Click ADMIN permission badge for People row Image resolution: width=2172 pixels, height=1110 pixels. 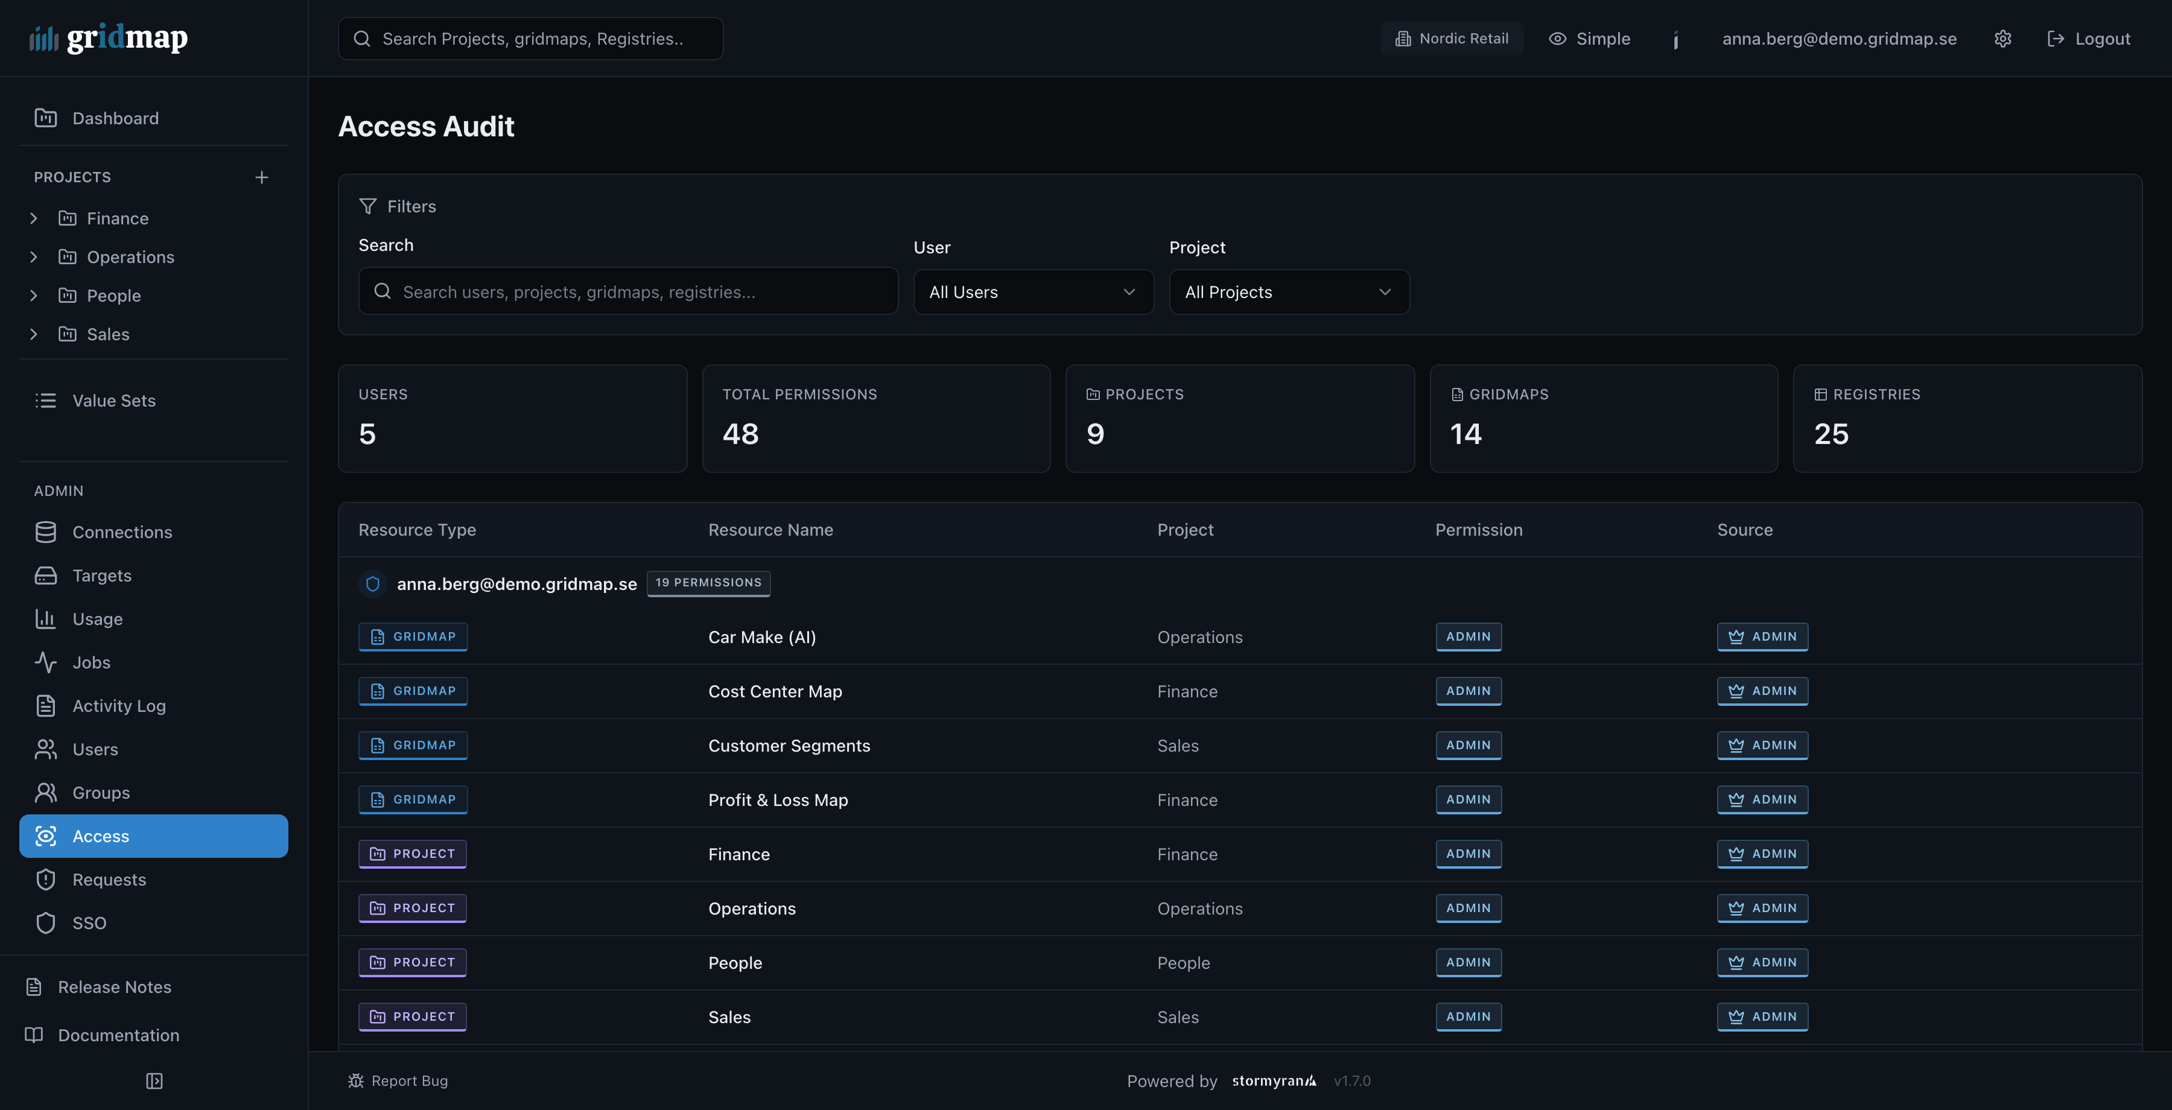[1468, 963]
